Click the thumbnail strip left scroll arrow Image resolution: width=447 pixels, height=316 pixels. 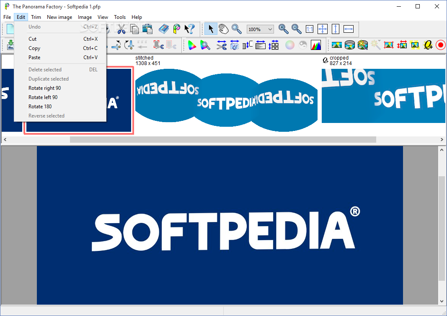(5, 140)
